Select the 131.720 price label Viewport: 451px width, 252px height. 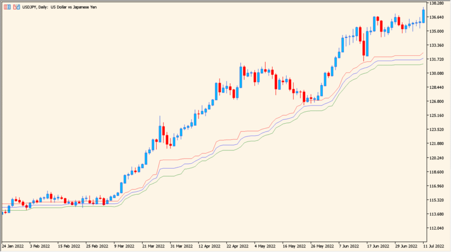point(436,59)
